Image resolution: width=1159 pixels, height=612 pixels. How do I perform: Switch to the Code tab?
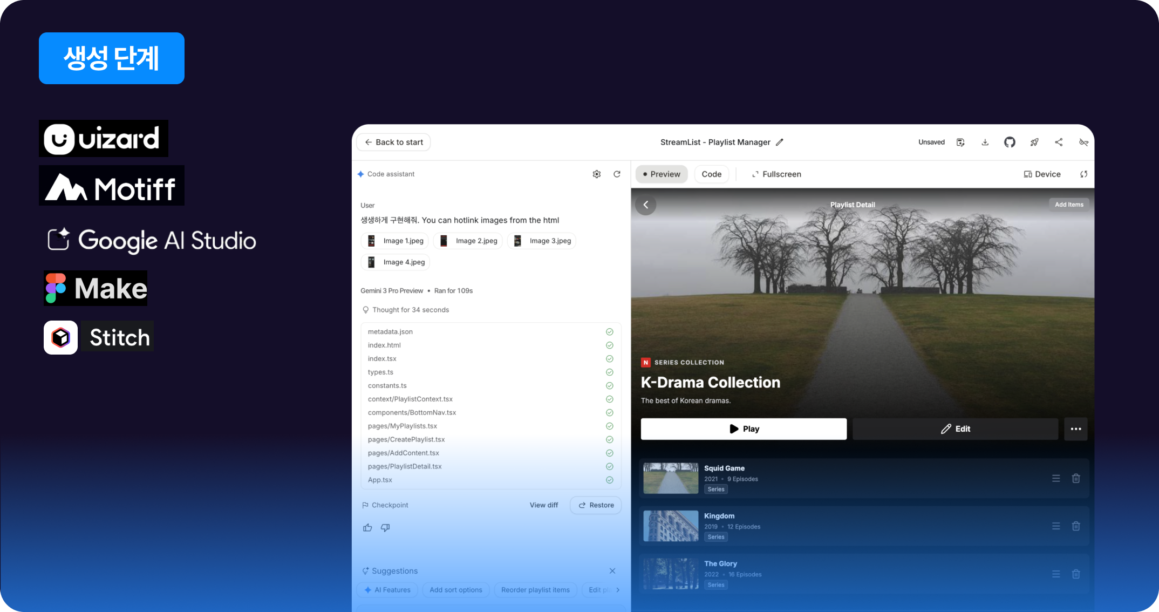(711, 174)
